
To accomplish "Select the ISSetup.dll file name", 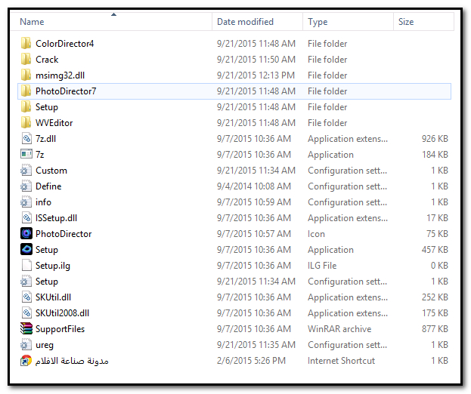I will coord(56,218).
